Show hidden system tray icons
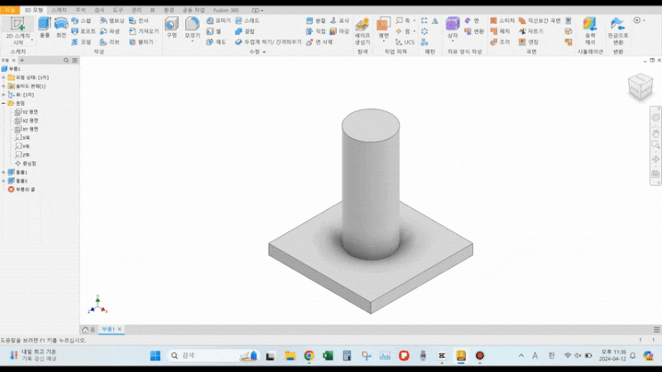Viewport: 662px width, 372px height. tap(521, 356)
